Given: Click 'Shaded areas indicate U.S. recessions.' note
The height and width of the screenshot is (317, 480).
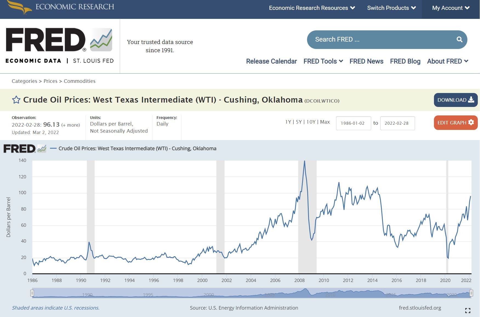Looking at the screenshot, I should coord(56,308).
